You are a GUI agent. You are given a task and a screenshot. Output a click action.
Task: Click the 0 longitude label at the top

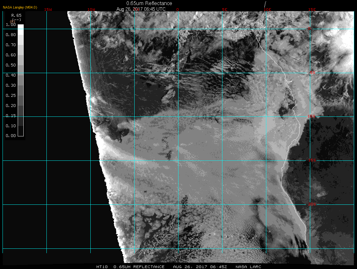click(x=178, y=9)
